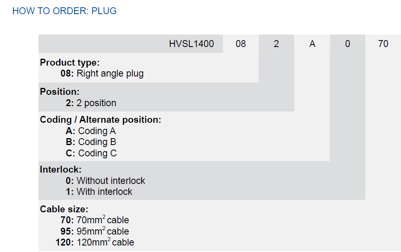Viewport: 401px width, 252px height.
Task: Click the 'A' coding code cell
Action: [x=312, y=44]
